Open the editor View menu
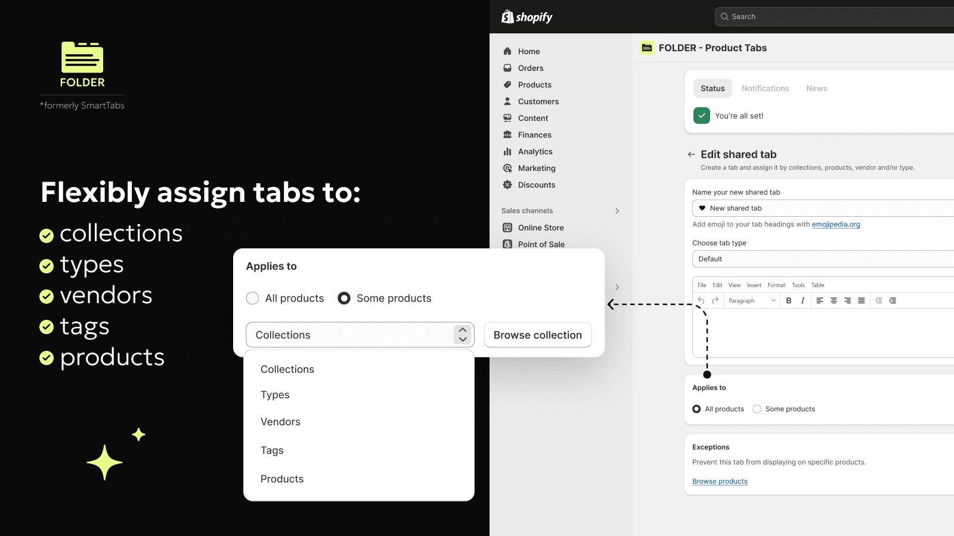The height and width of the screenshot is (536, 954). (735, 285)
